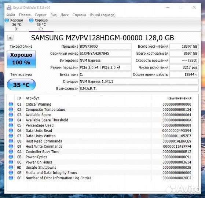Click the raw value 000000249D594
205x198 pixels.
pyautogui.click(x=177, y=131)
